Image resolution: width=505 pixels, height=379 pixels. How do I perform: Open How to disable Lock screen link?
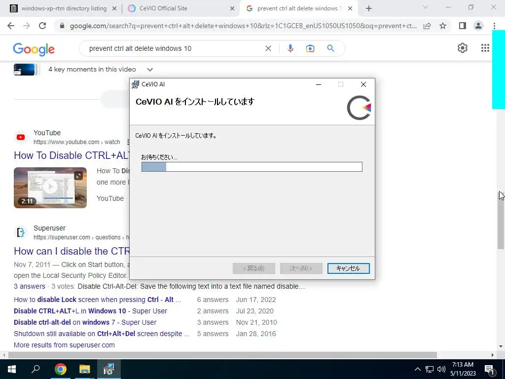pyautogui.click(x=97, y=300)
